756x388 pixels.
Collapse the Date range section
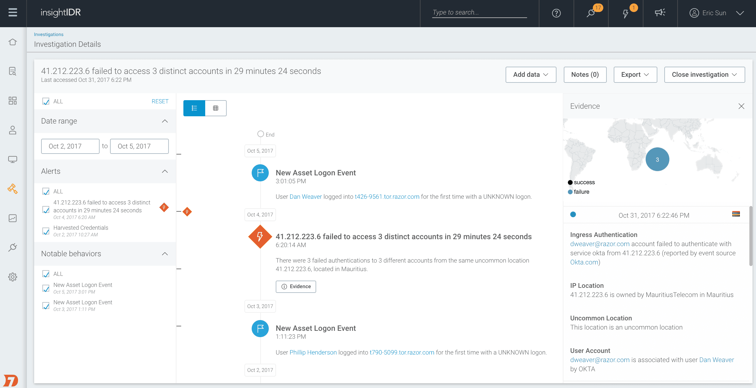coord(165,121)
